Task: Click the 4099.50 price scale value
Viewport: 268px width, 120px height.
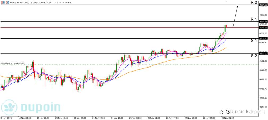Action: tap(263, 70)
